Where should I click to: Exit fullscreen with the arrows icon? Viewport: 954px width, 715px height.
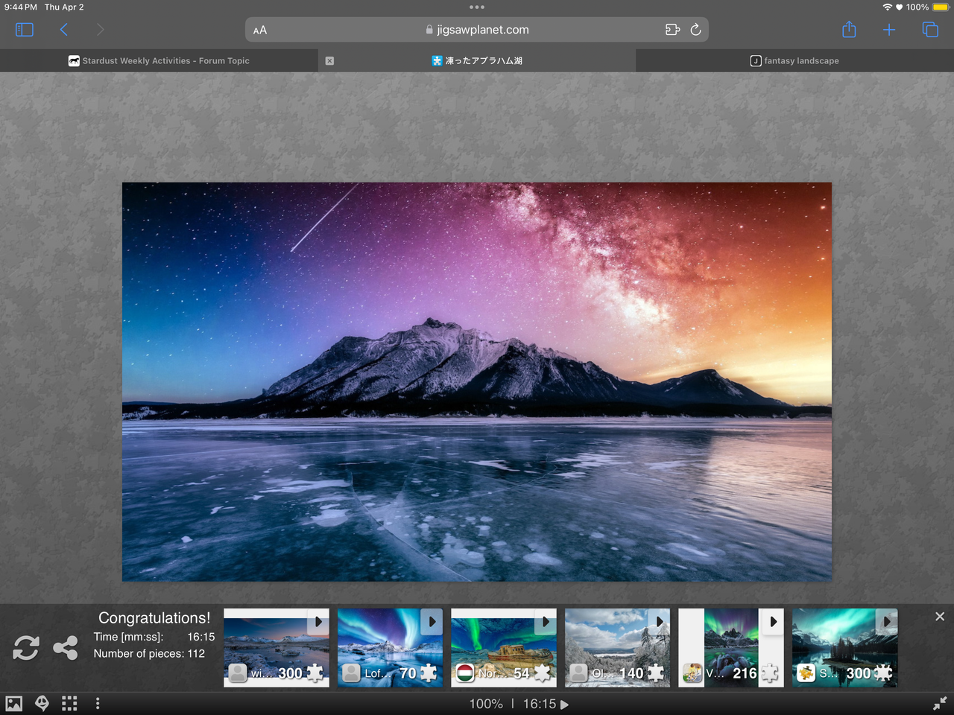click(x=940, y=703)
